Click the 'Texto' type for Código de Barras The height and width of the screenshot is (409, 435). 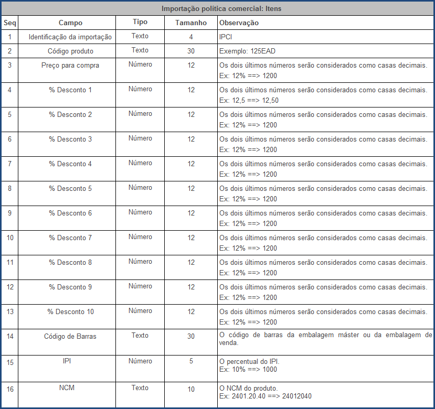140,335
